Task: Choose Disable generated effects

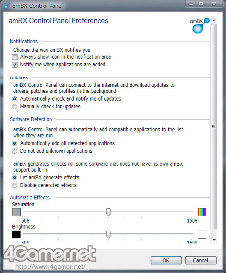Action: 15,185
